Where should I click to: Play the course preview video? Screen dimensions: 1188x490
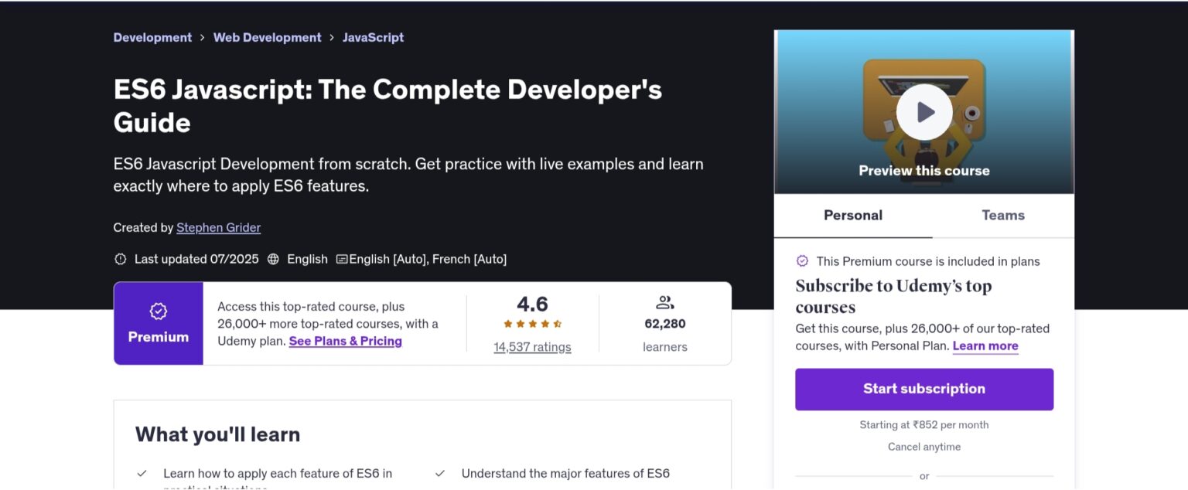tap(923, 111)
